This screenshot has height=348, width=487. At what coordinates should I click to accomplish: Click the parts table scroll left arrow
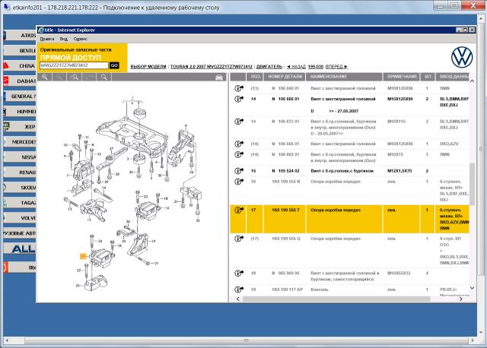(238, 299)
